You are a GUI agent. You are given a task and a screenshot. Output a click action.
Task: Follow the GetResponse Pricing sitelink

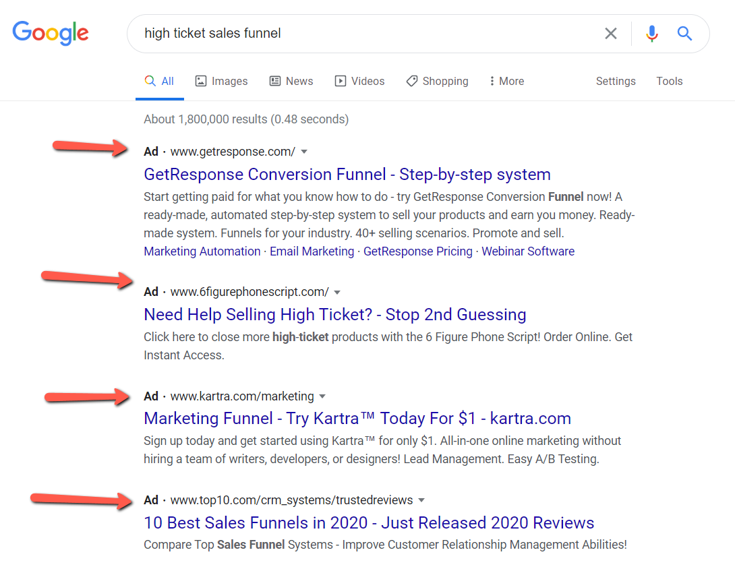417,251
